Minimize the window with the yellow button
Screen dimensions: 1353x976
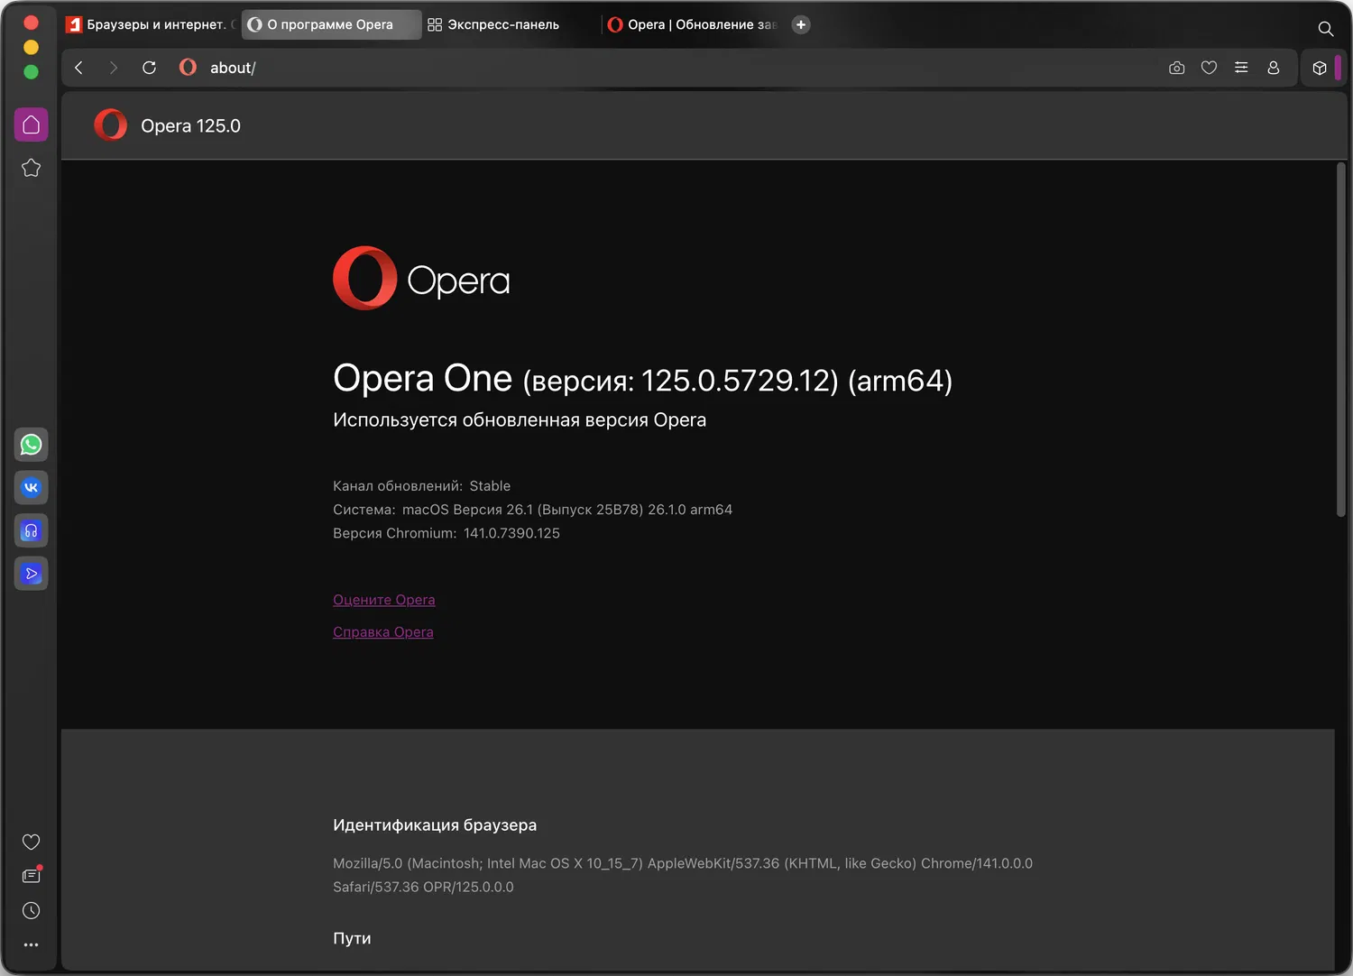pyautogui.click(x=31, y=47)
